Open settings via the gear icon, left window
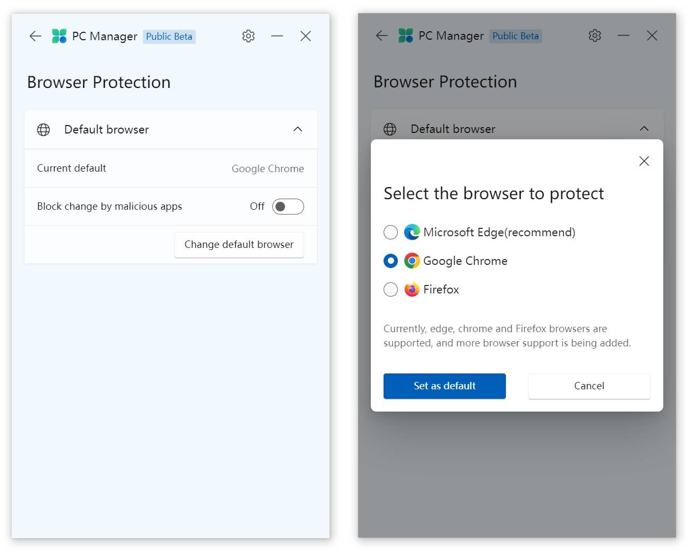Image resolution: width=694 pixels, height=553 pixels. pos(248,35)
